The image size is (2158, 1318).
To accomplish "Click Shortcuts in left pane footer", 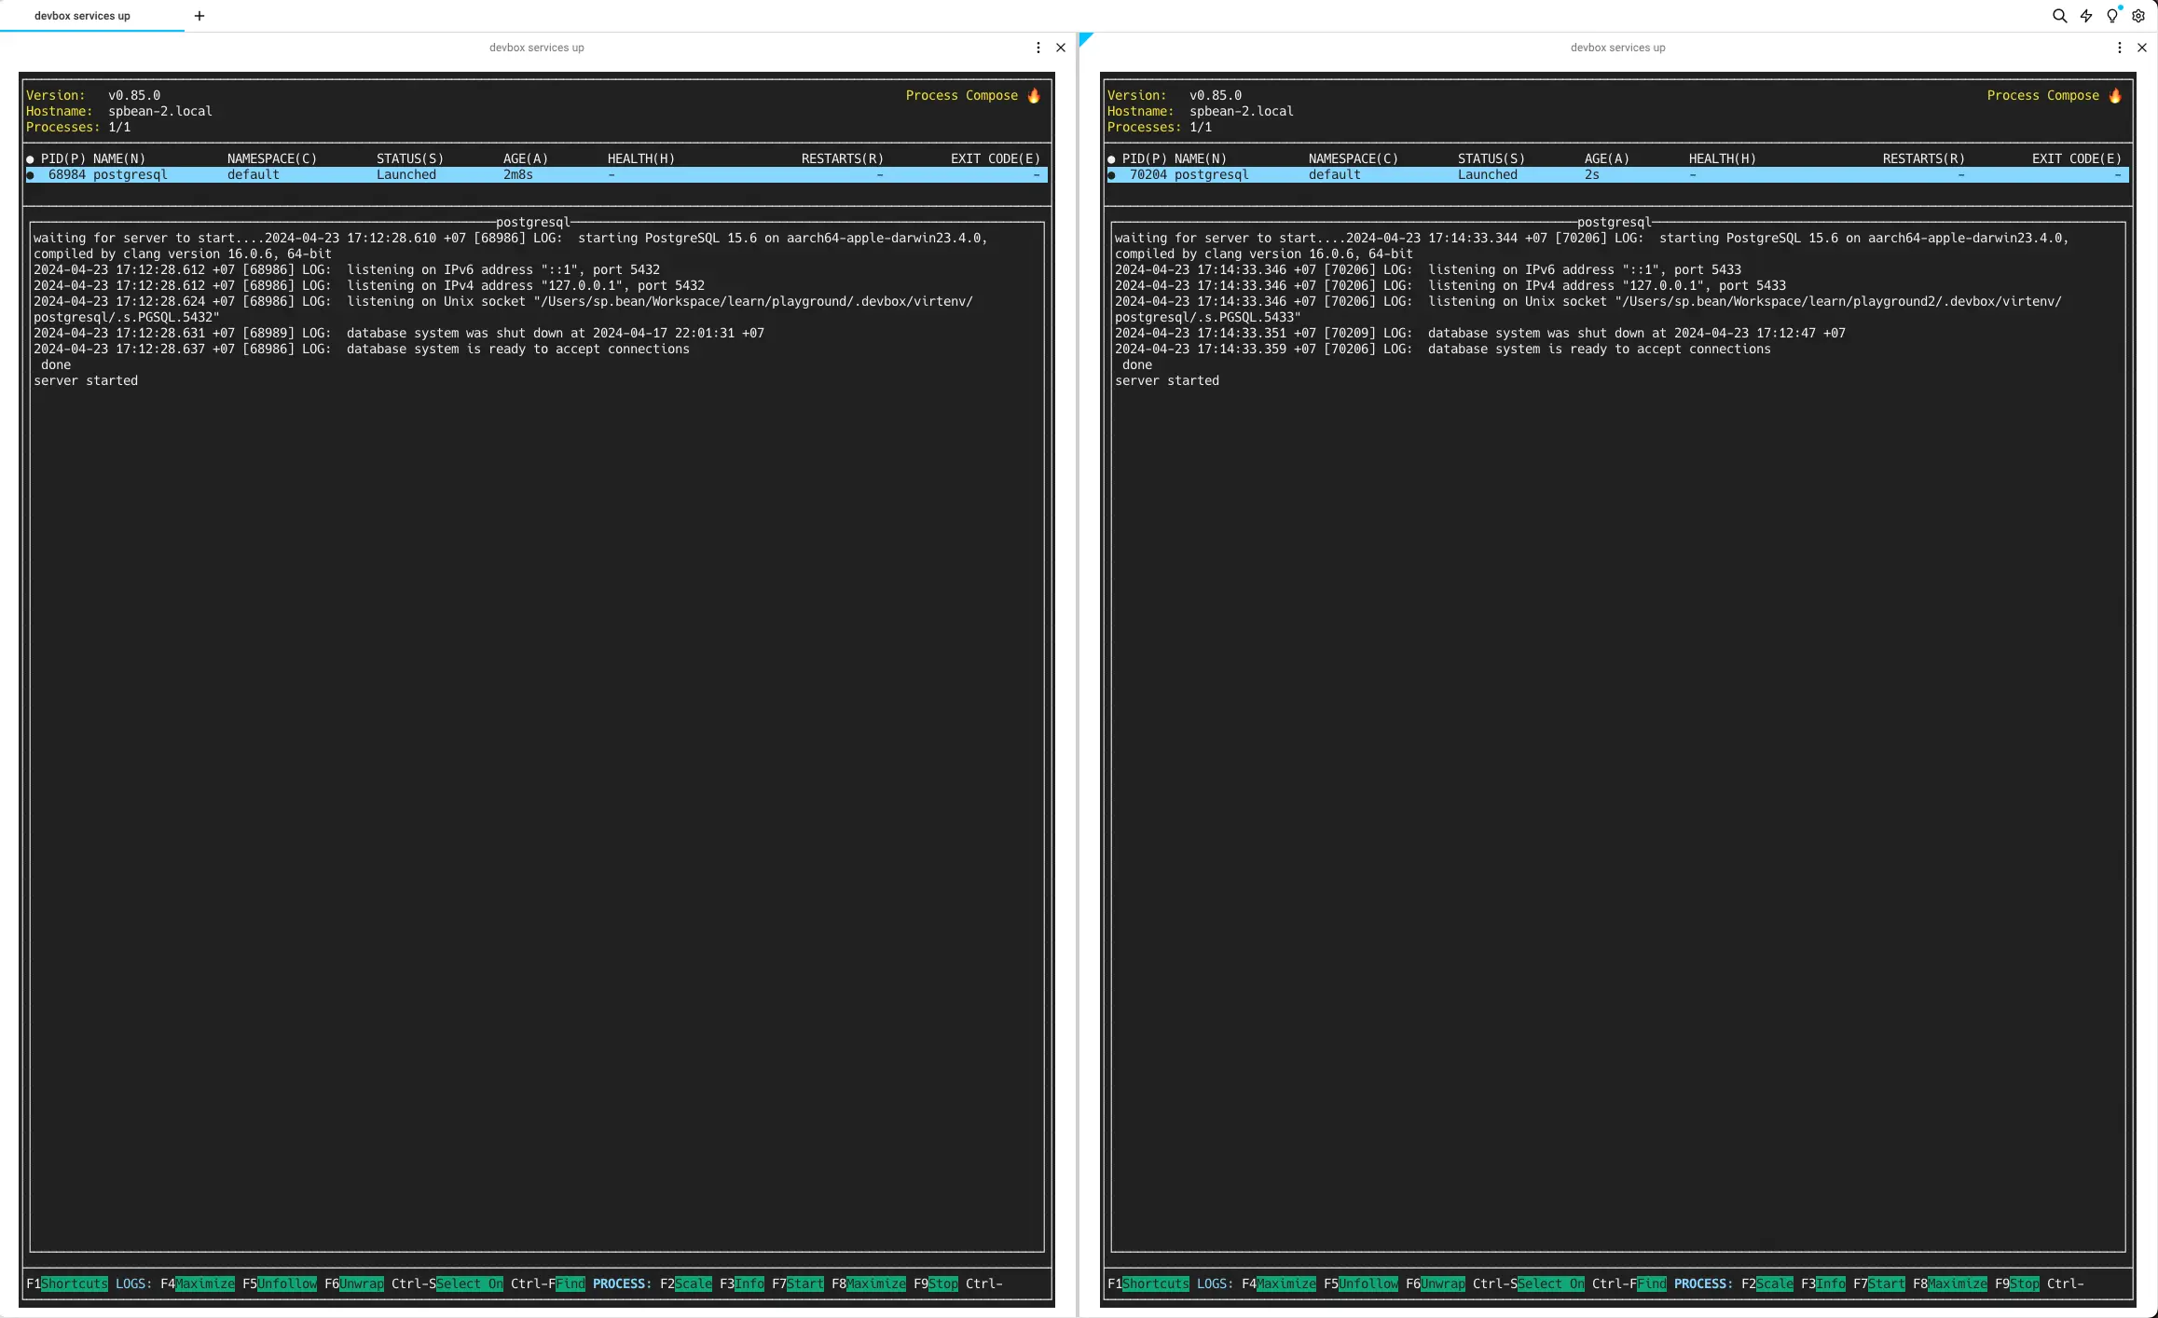I will (75, 1284).
